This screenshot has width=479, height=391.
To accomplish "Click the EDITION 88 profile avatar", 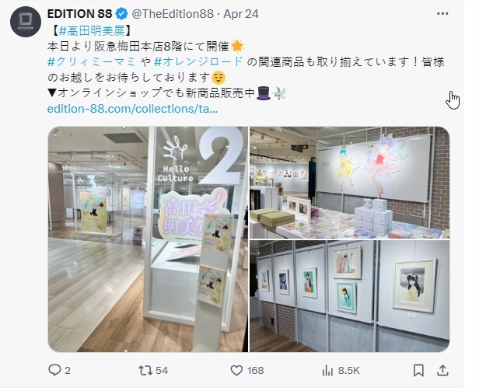I will (26, 22).
